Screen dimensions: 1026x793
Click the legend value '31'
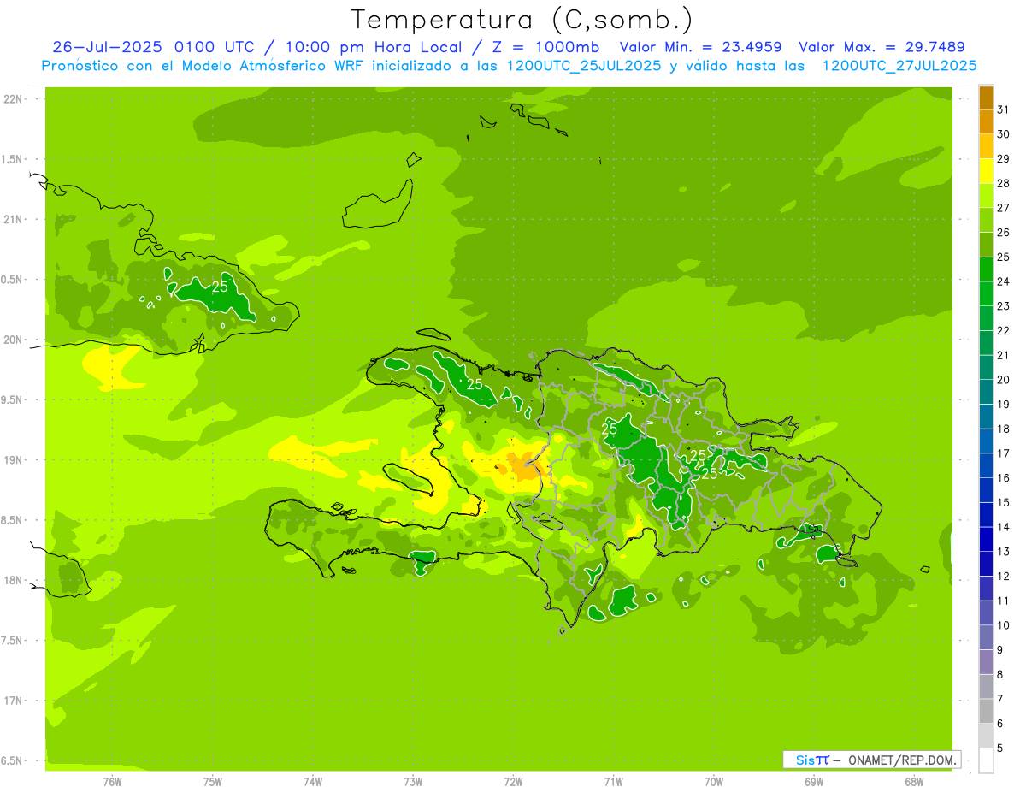1004,109
